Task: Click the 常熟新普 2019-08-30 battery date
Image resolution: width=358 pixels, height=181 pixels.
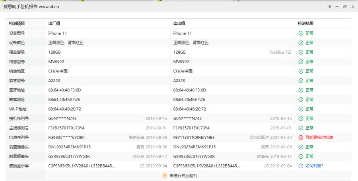Action: (x=148, y=137)
